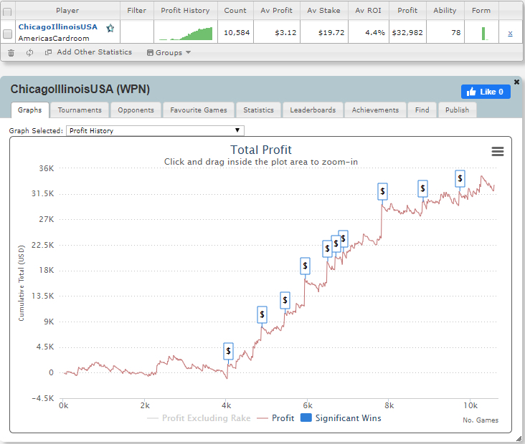Expand the Groups dropdown
525x444 pixels.
tap(169, 52)
